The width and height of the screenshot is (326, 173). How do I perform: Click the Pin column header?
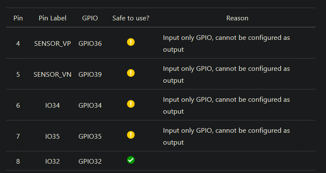18,18
